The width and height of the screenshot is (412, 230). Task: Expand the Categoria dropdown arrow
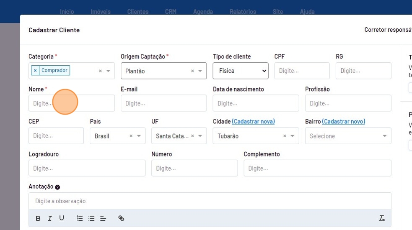108,71
